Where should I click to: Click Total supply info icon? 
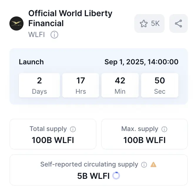[x=73, y=129]
